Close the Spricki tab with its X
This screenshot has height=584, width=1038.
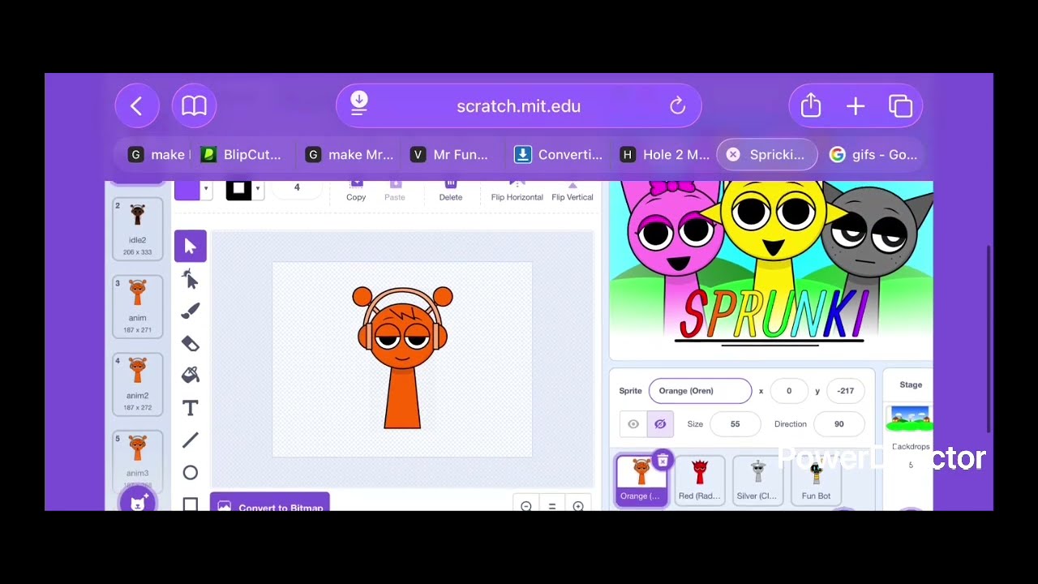(733, 154)
